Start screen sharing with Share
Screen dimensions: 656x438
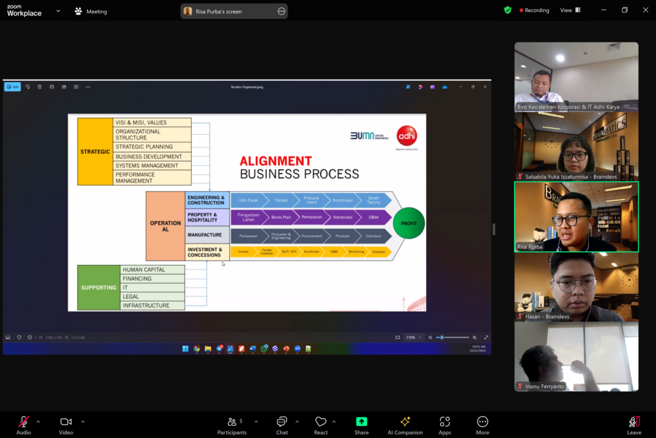point(361,425)
